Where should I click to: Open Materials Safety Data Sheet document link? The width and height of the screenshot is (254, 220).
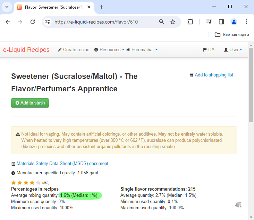tap(62, 164)
